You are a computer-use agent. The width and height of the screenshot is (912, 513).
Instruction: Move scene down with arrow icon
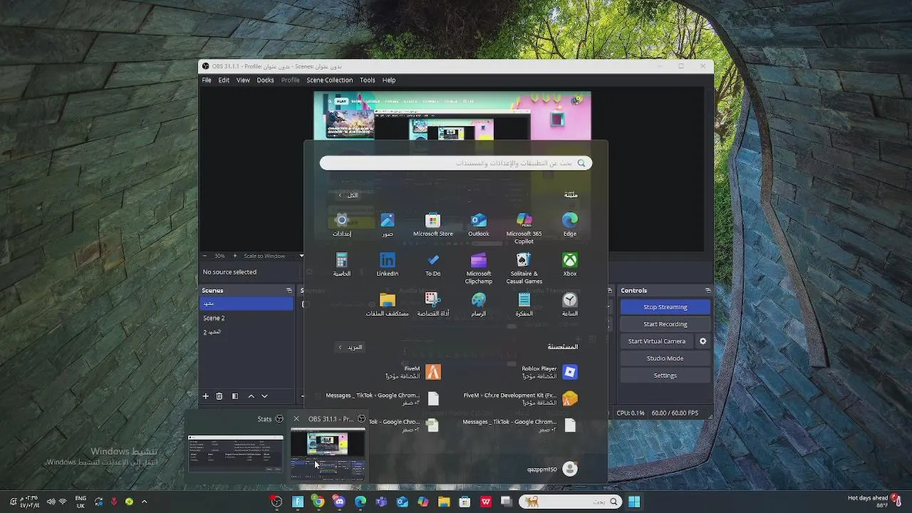264,396
